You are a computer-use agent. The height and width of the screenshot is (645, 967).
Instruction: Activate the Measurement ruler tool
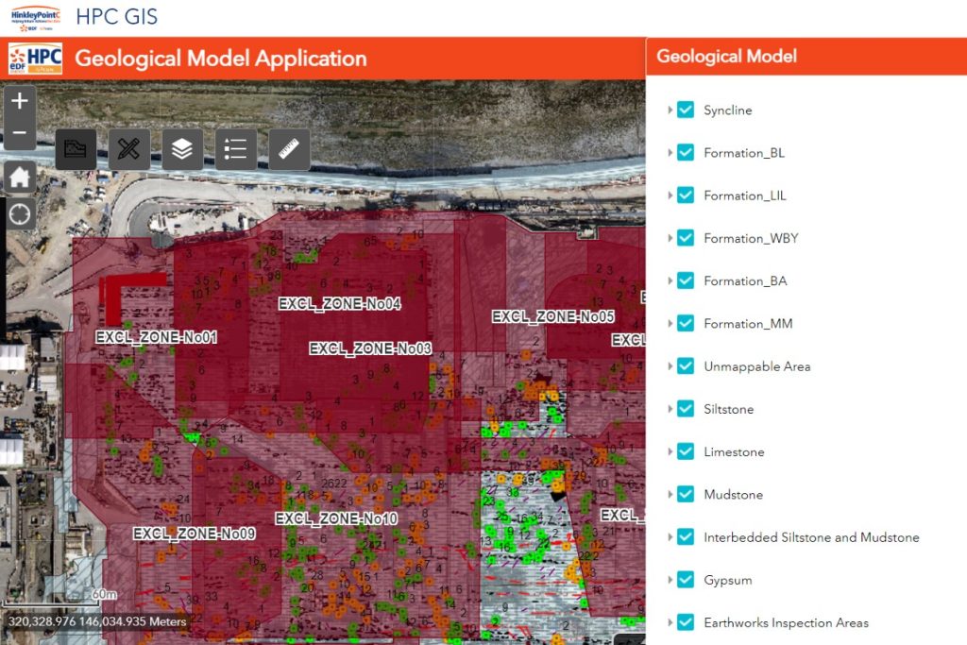point(288,148)
